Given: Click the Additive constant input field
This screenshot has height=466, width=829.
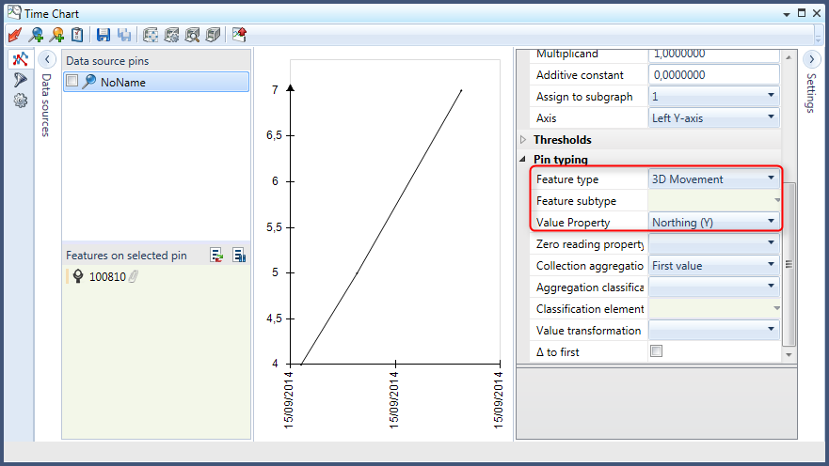Looking at the screenshot, I should pyautogui.click(x=713, y=74).
